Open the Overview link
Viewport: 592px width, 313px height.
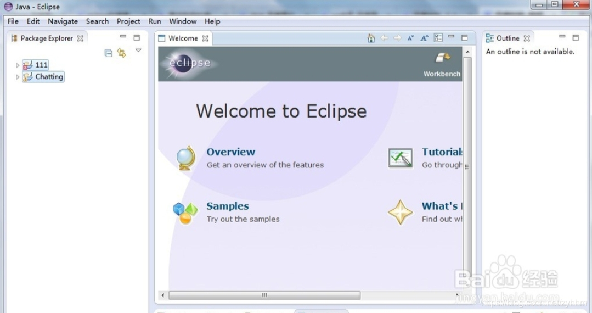[x=230, y=152]
